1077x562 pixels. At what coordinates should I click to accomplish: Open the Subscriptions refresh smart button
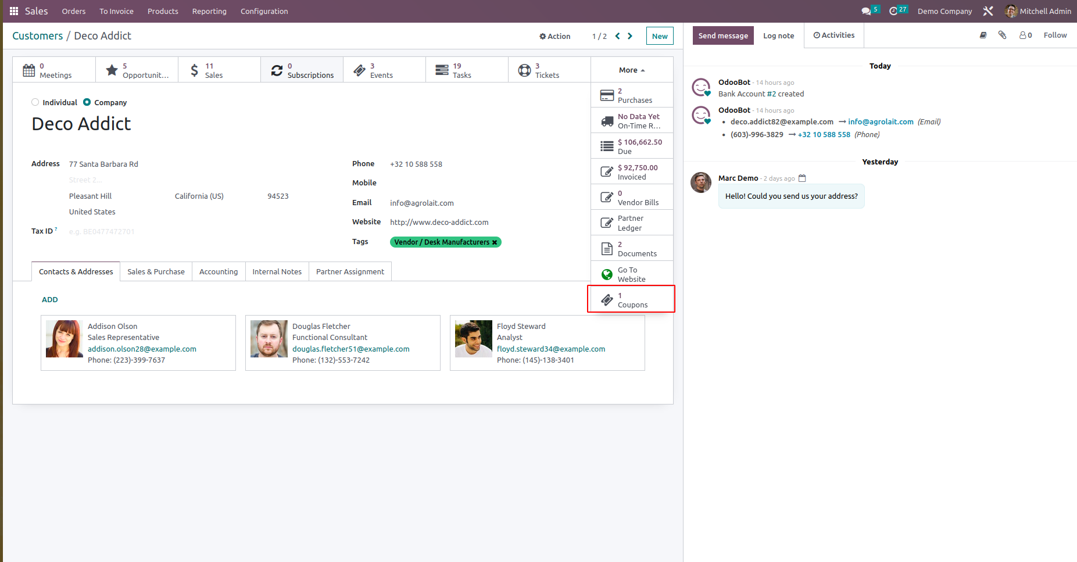pos(302,70)
